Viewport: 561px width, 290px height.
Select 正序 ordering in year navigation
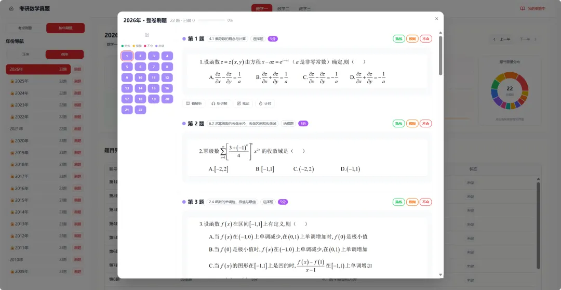pos(25,55)
